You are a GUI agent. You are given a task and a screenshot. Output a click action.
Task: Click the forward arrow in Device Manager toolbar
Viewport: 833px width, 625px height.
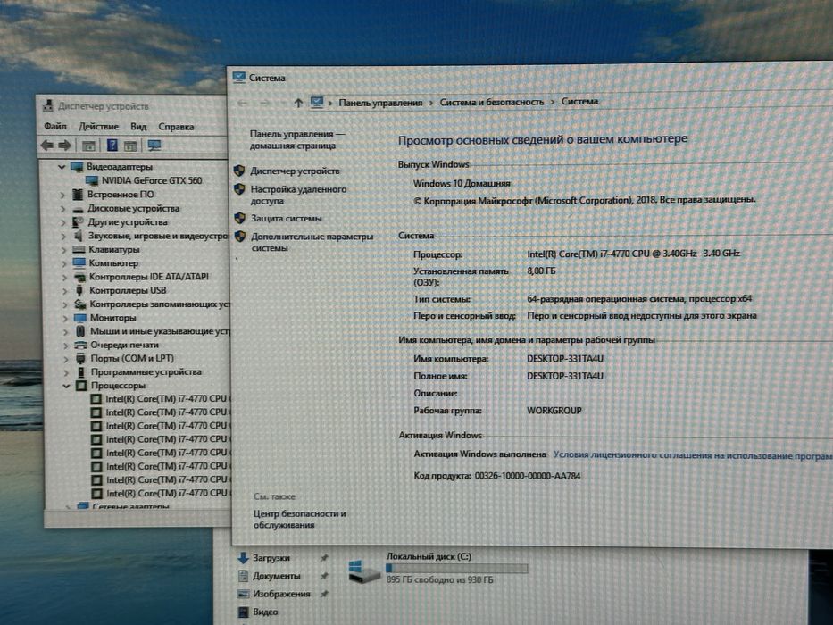65,145
